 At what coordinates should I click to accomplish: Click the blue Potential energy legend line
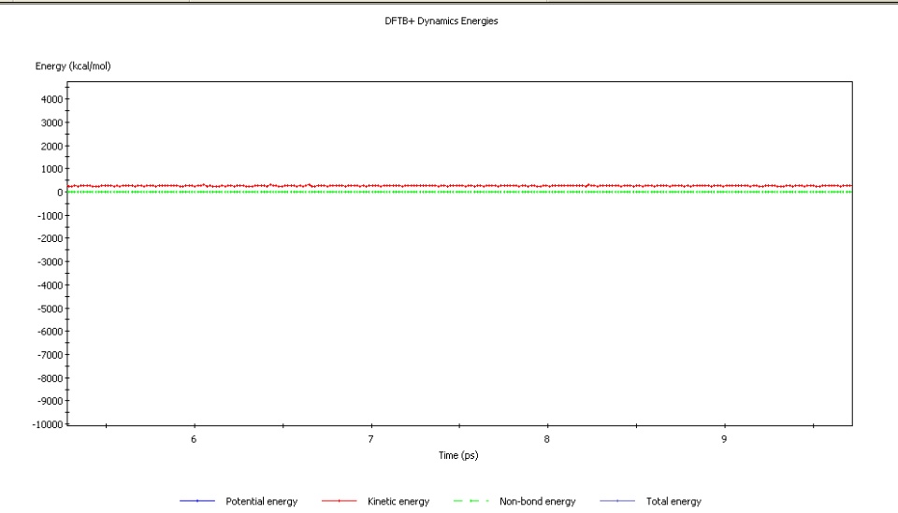tap(197, 501)
